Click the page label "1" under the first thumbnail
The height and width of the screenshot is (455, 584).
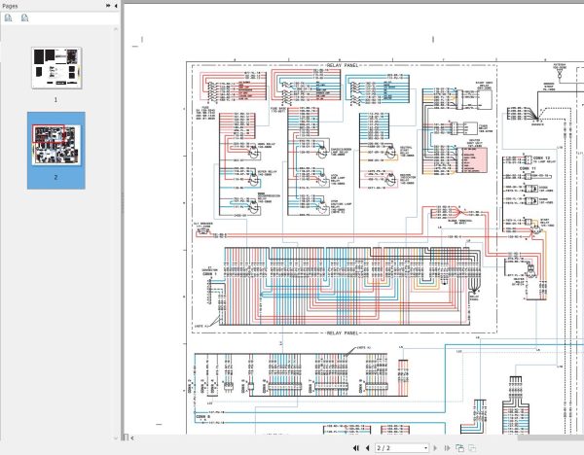(x=55, y=100)
